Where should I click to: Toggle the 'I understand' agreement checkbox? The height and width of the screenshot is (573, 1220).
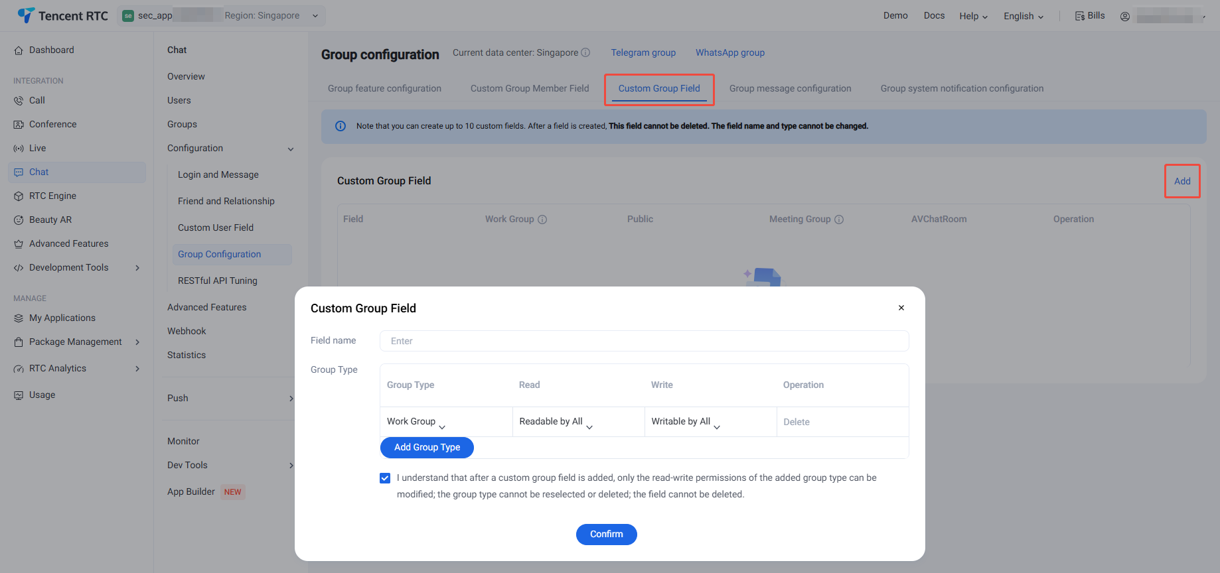point(385,478)
